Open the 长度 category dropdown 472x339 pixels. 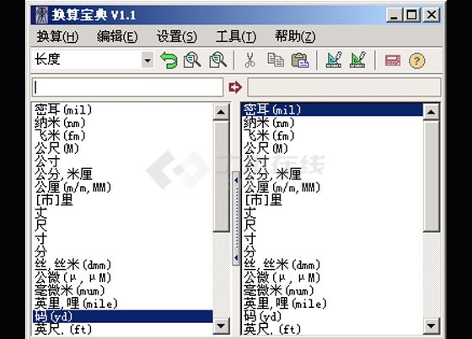[x=147, y=60]
